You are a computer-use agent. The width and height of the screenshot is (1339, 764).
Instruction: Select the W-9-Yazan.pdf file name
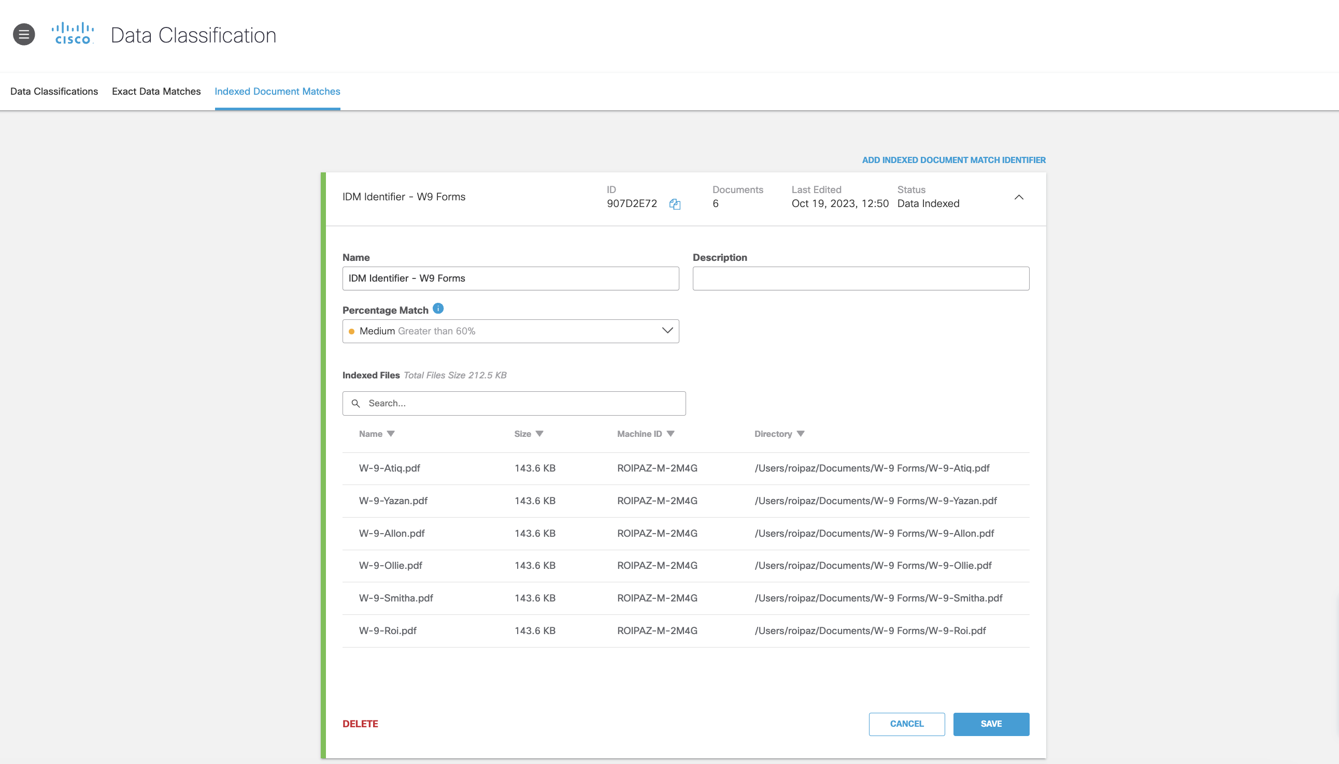pyautogui.click(x=393, y=501)
